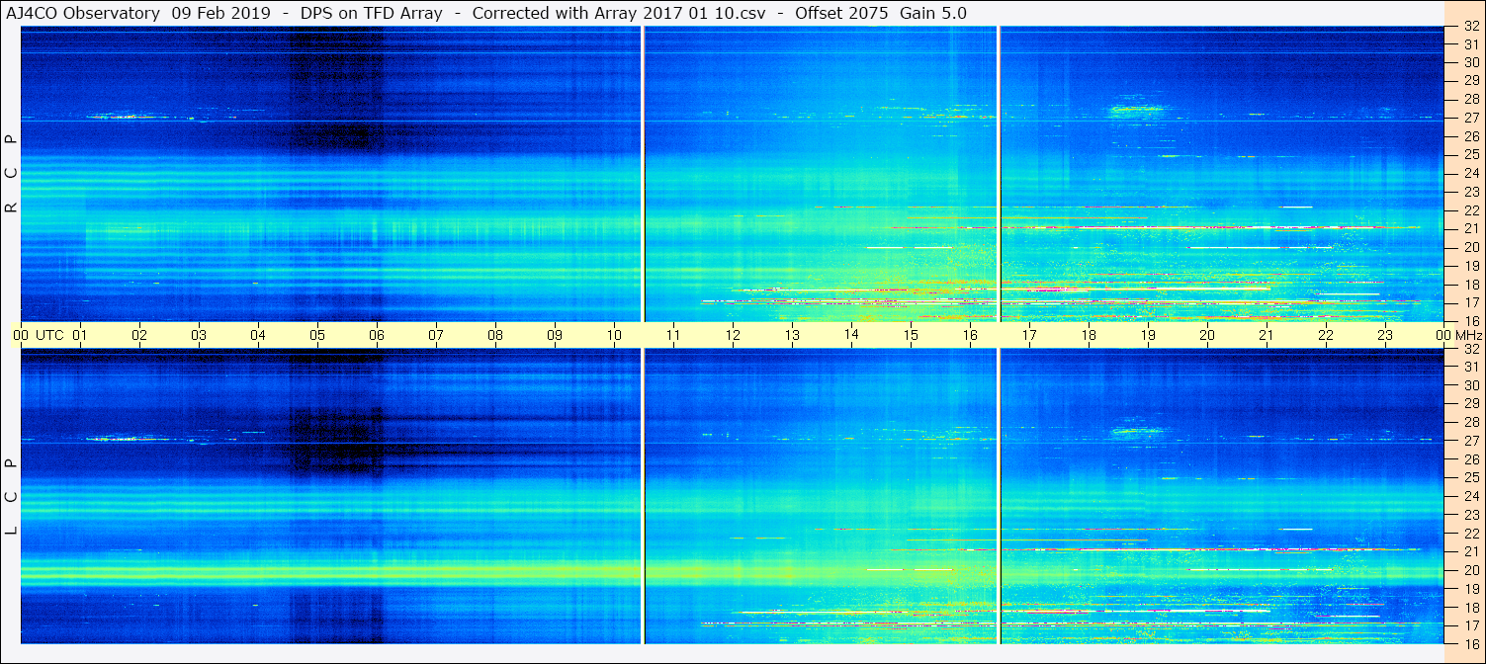Pick 19 MHz on the LCP frequency scale

(x=1470, y=589)
